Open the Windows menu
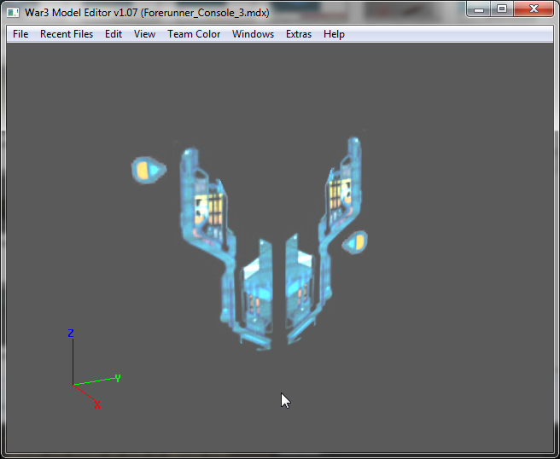560x459 pixels. pos(253,34)
